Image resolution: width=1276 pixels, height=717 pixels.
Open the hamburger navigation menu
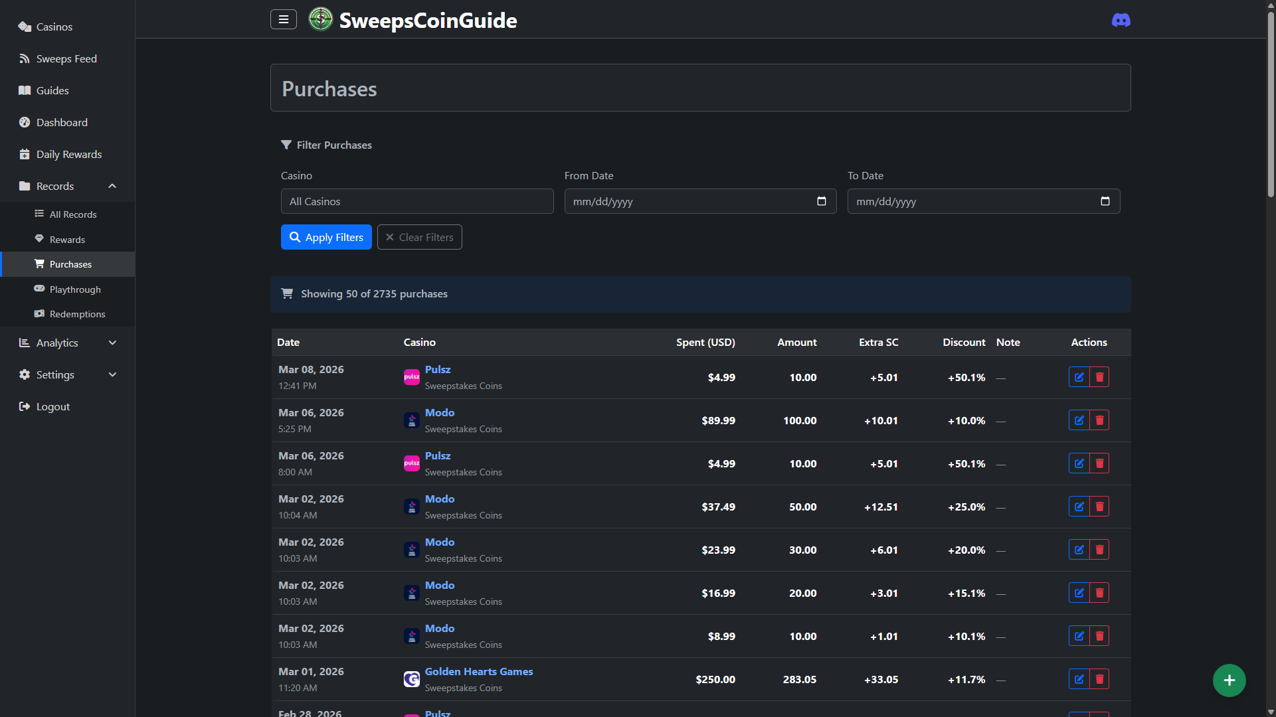click(x=284, y=19)
